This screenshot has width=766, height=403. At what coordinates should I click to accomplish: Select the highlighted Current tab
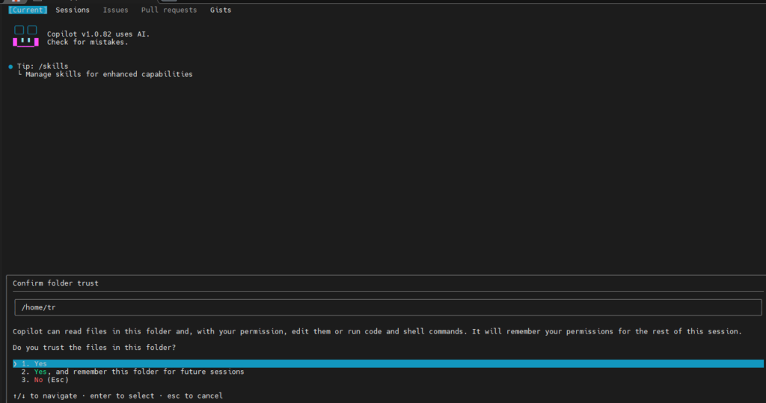click(x=28, y=10)
